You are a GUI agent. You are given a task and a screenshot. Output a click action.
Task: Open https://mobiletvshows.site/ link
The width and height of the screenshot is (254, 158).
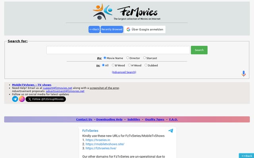tap(105, 144)
